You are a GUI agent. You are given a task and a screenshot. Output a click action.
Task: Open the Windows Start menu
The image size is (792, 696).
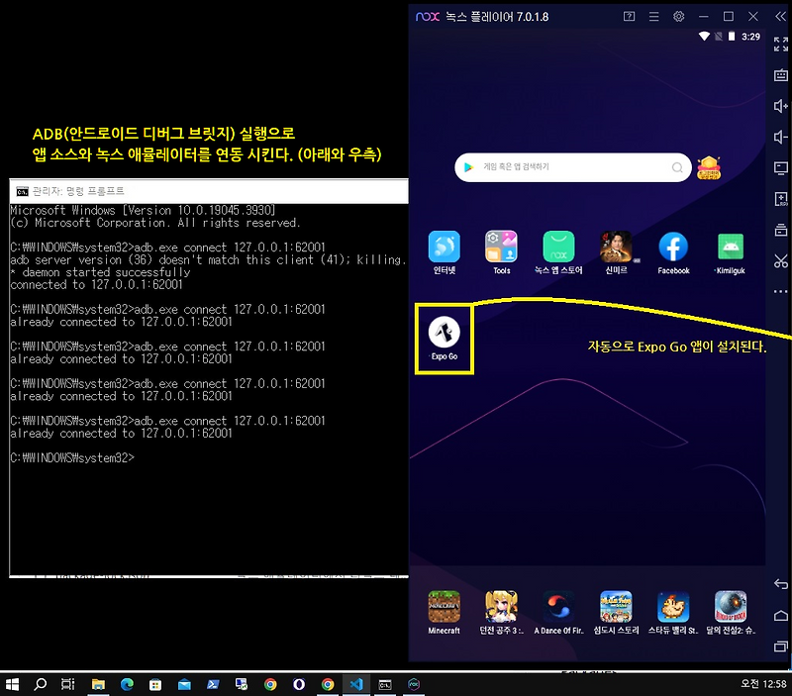click(12, 684)
